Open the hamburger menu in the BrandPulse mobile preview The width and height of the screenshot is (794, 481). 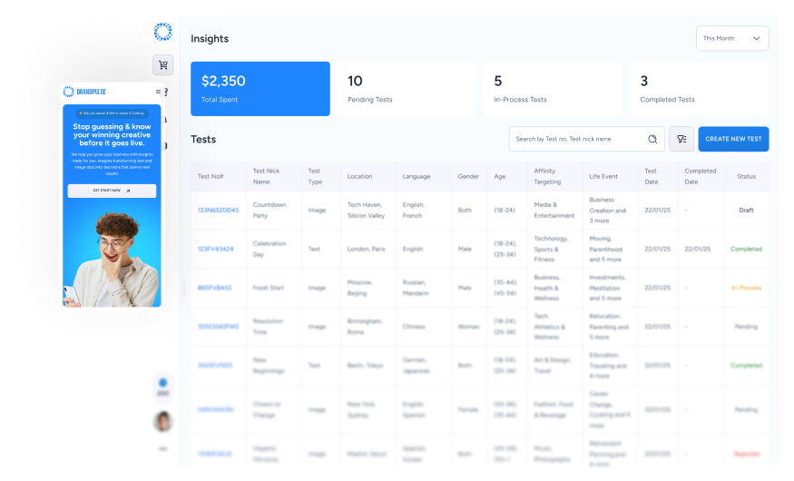coord(158,92)
